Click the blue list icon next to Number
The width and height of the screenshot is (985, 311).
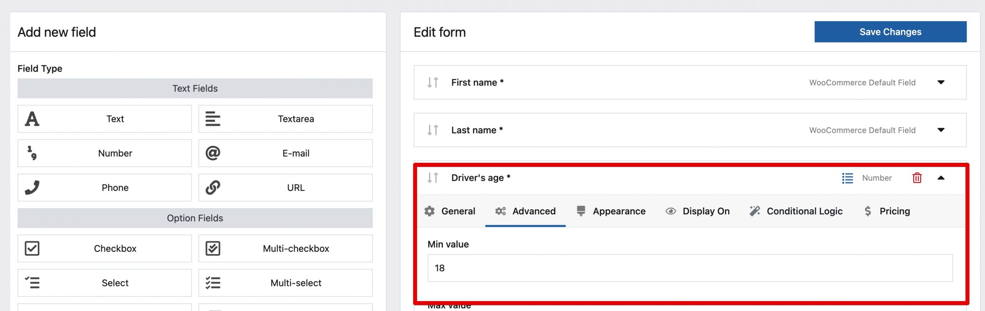847,178
